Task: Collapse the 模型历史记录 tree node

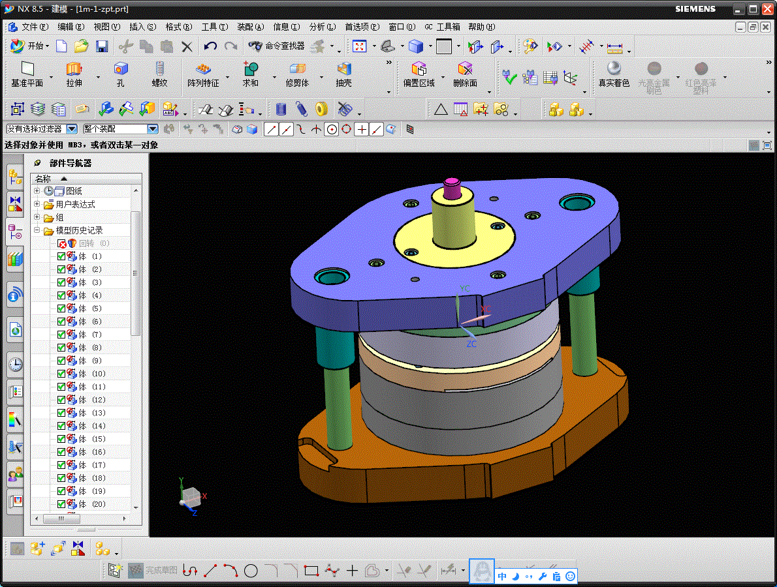Action: pos(37,230)
